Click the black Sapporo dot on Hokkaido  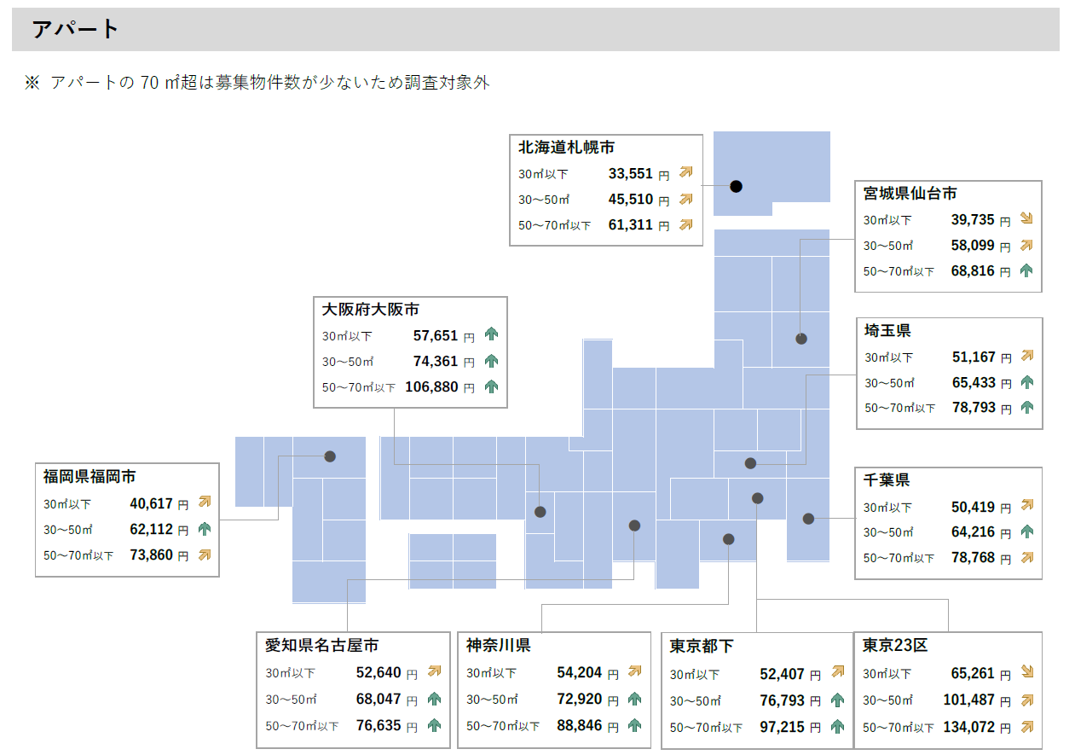point(737,186)
